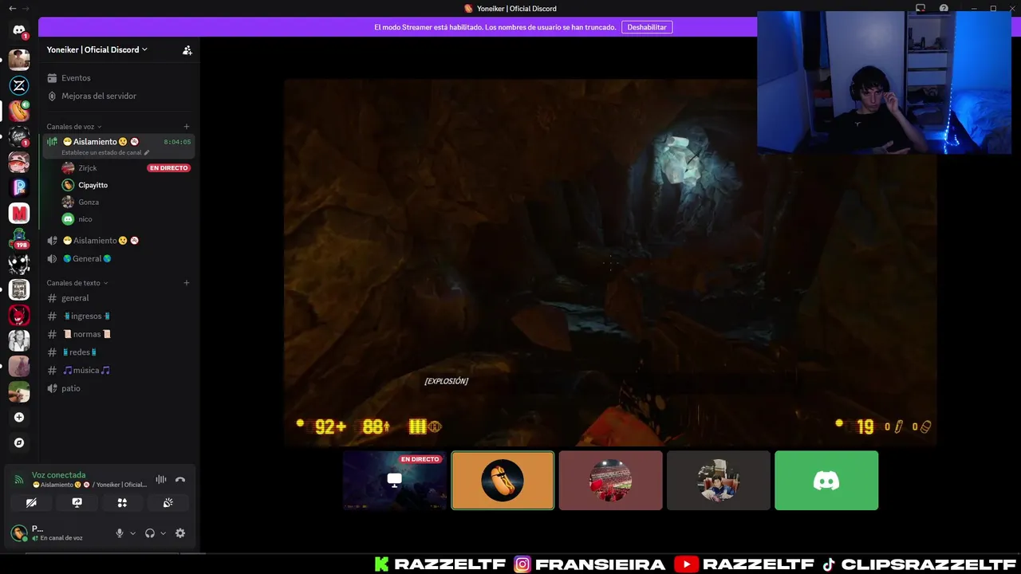This screenshot has height=574, width=1021.
Task: Select the stadium avatar participant tile
Action: point(610,481)
